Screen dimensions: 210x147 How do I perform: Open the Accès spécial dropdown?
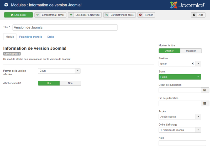click(x=180, y=117)
